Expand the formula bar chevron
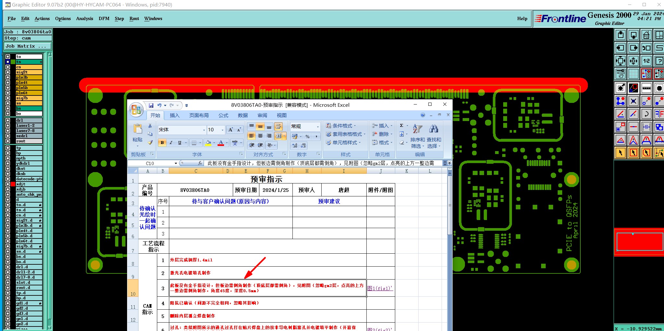This screenshot has width=664, height=331. pyautogui.click(x=449, y=163)
